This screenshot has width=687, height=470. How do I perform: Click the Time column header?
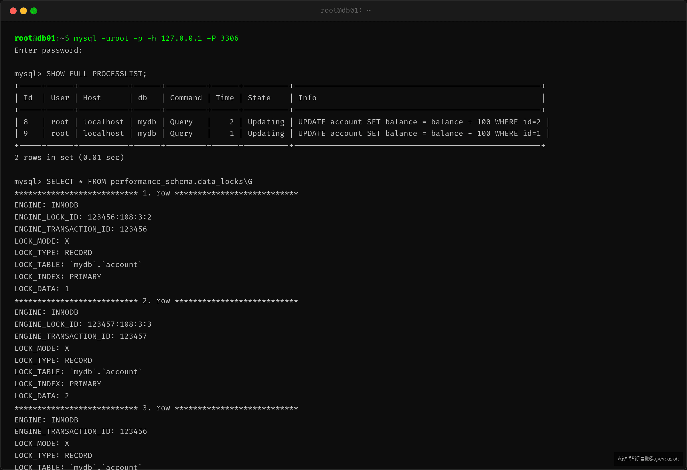[225, 98]
